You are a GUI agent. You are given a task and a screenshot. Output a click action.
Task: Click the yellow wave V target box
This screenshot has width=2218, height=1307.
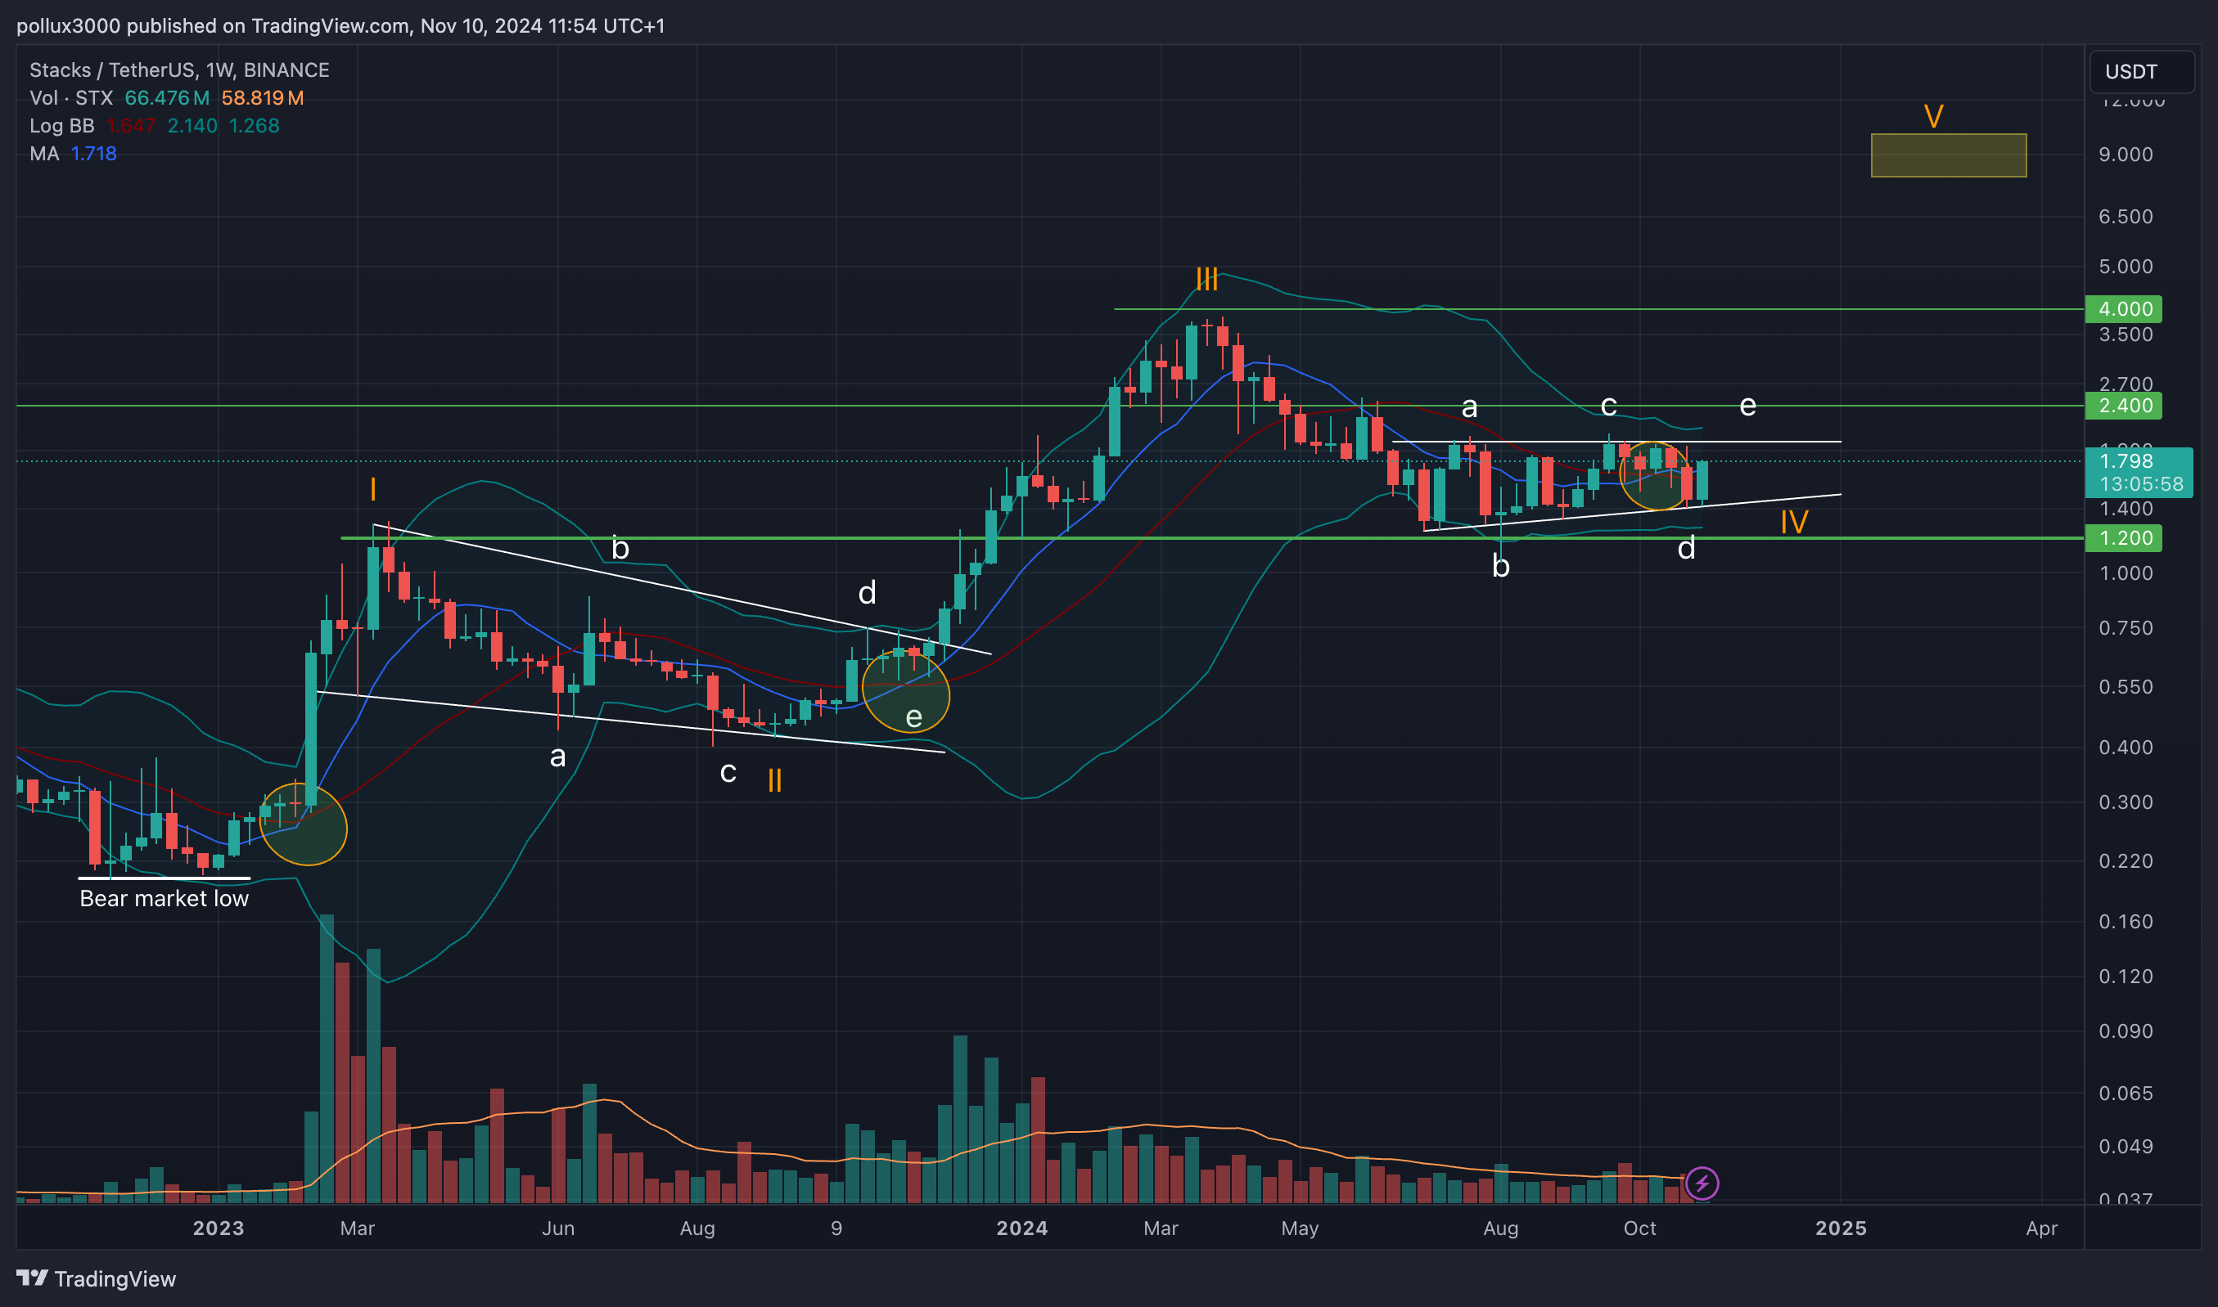pyautogui.click(x=1949, y=155)
